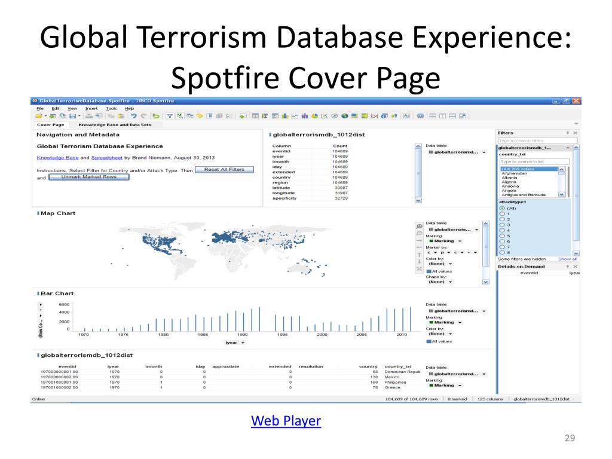
Task: Select Afghanistan in the country_txt list
Action: click(514, 173)
